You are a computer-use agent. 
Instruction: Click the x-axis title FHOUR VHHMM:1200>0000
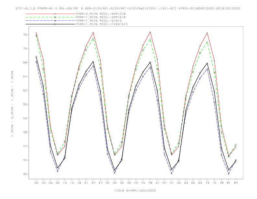pyautogui.click(x=135, y=191)
